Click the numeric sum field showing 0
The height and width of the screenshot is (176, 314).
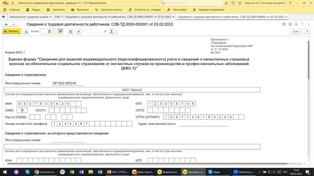tap(95, 31)
